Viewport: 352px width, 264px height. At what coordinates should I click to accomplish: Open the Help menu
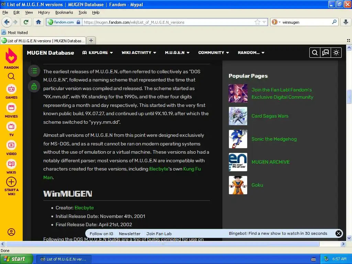[x=96, y=12]
